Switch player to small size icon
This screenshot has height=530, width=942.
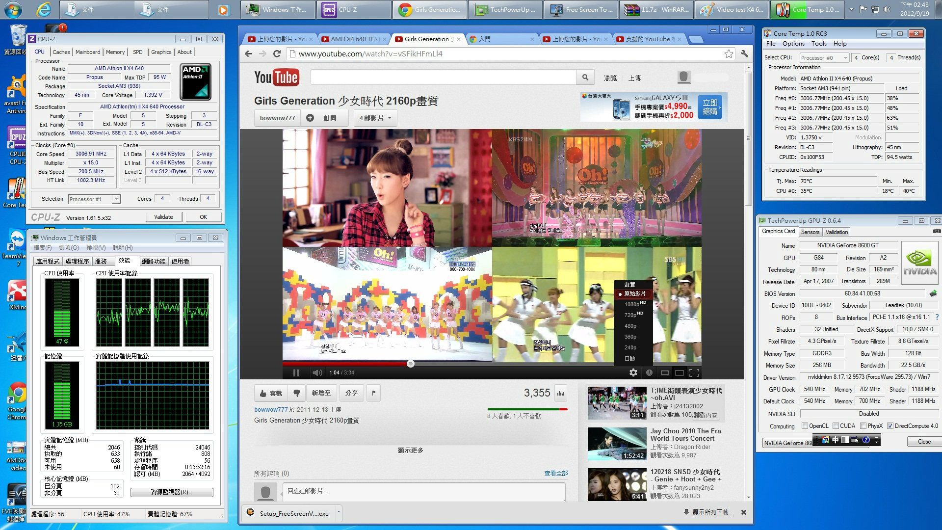coord(664,372)
